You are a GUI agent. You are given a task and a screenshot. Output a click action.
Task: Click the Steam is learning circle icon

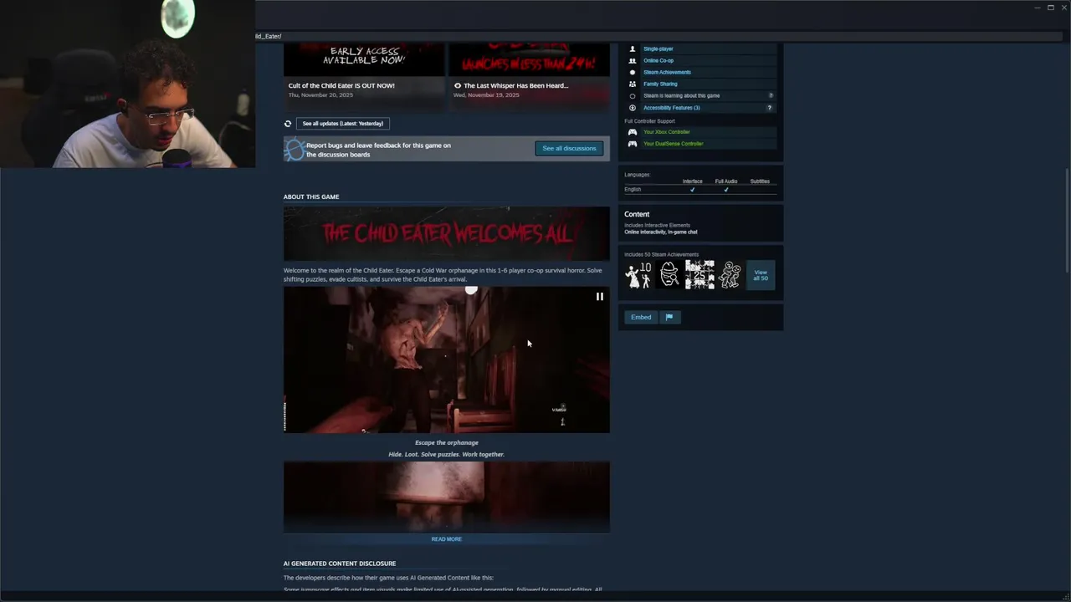coord(633,95)
